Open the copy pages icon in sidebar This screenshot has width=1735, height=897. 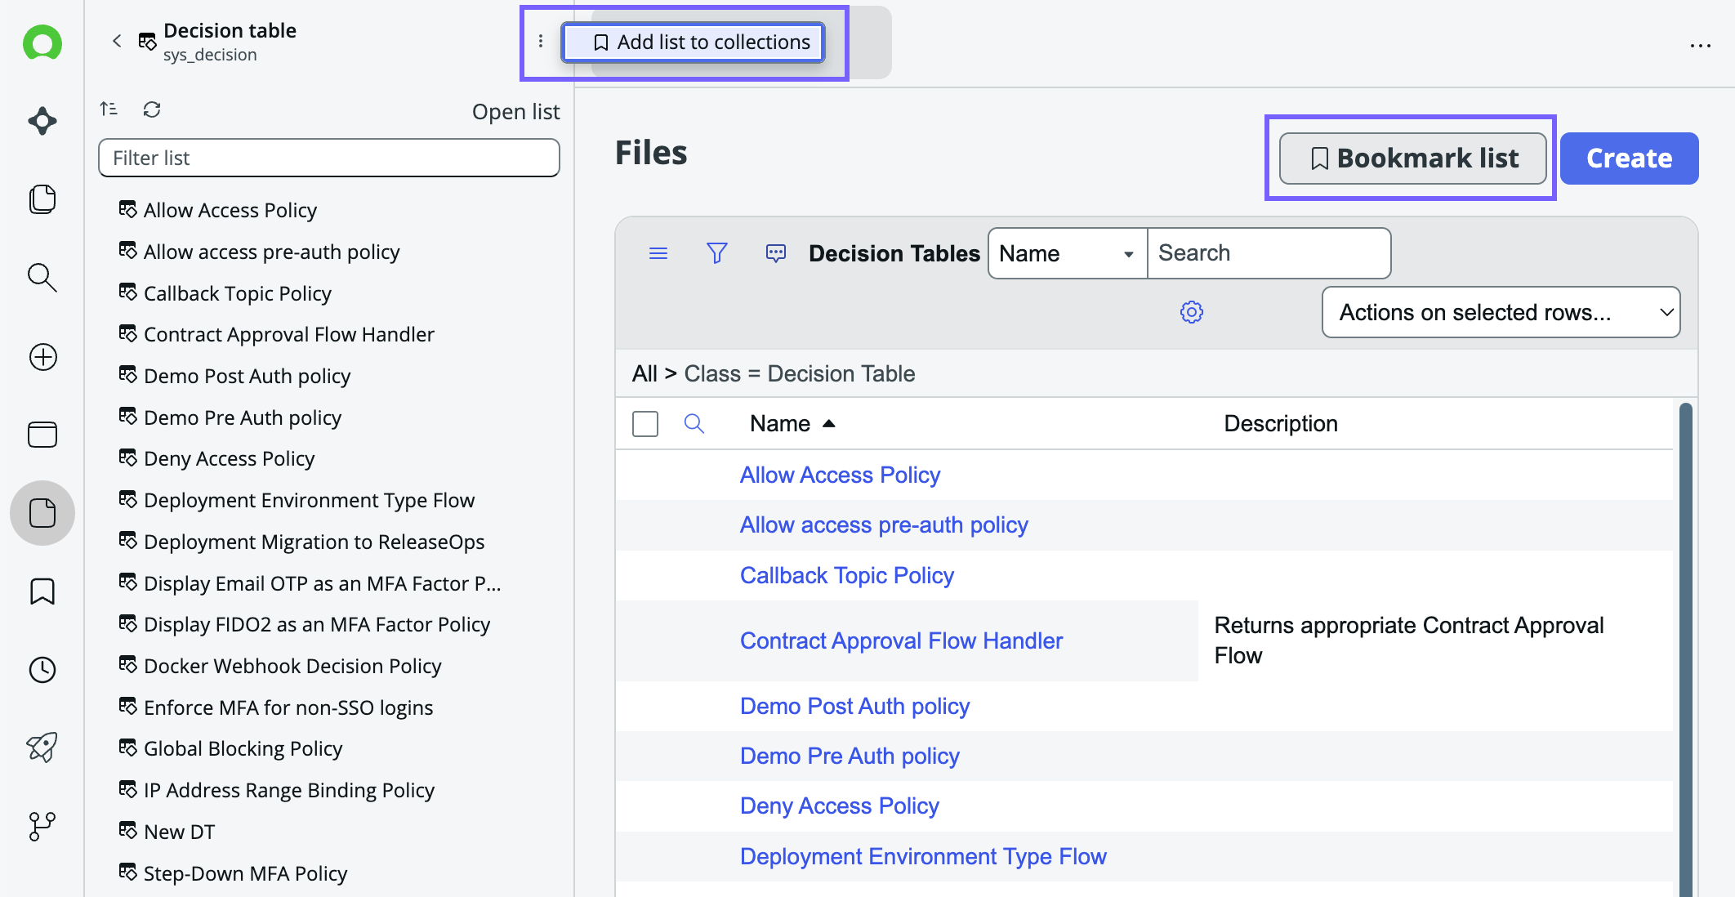[42, 199]
